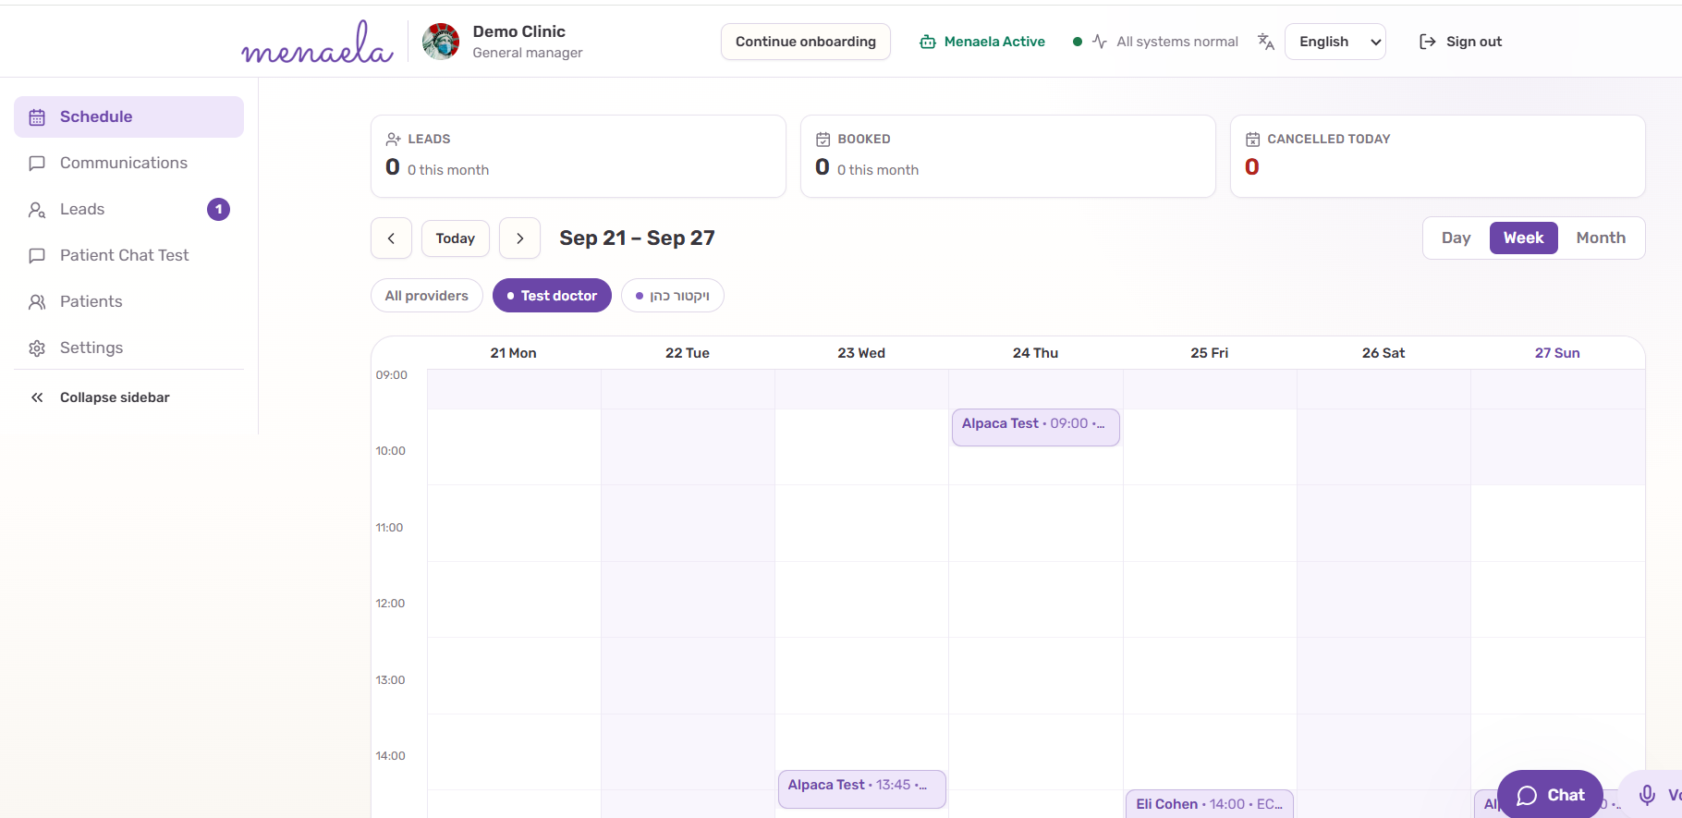
Task: Toggle the ויקטור כהן provider filter
Action: 673,296
